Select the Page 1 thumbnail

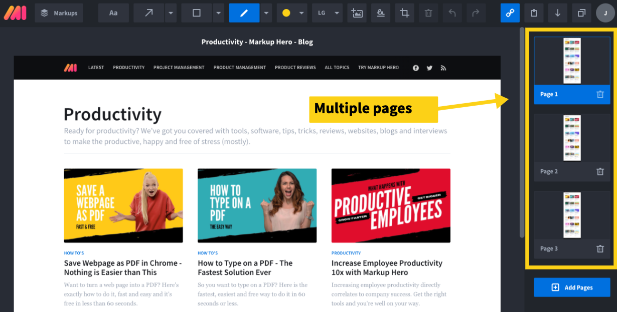coord(572,61)
